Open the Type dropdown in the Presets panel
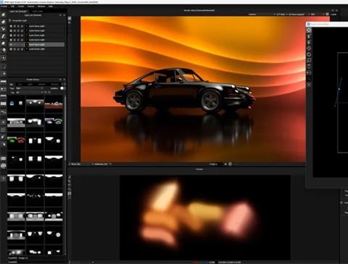The height and width of the screenshot is (264, 348). coord(30,88)
